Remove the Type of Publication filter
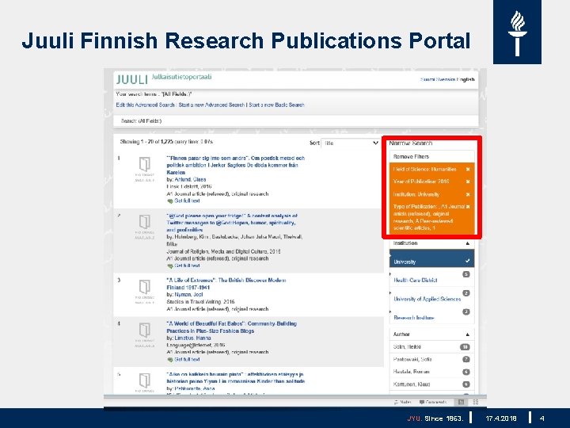 pyautogui.click(x=468, y=206)
